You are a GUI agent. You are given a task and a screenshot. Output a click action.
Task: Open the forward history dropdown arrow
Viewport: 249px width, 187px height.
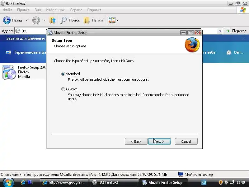pos(44,20)
